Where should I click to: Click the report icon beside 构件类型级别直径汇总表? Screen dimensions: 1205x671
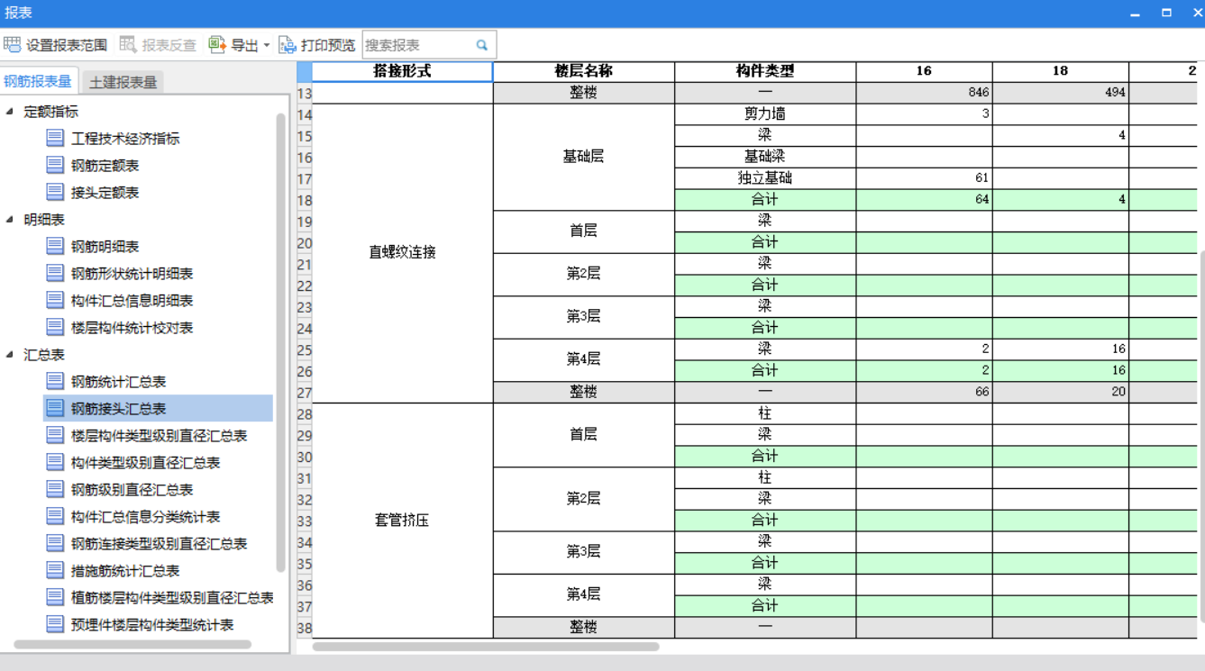coord(55,462)
